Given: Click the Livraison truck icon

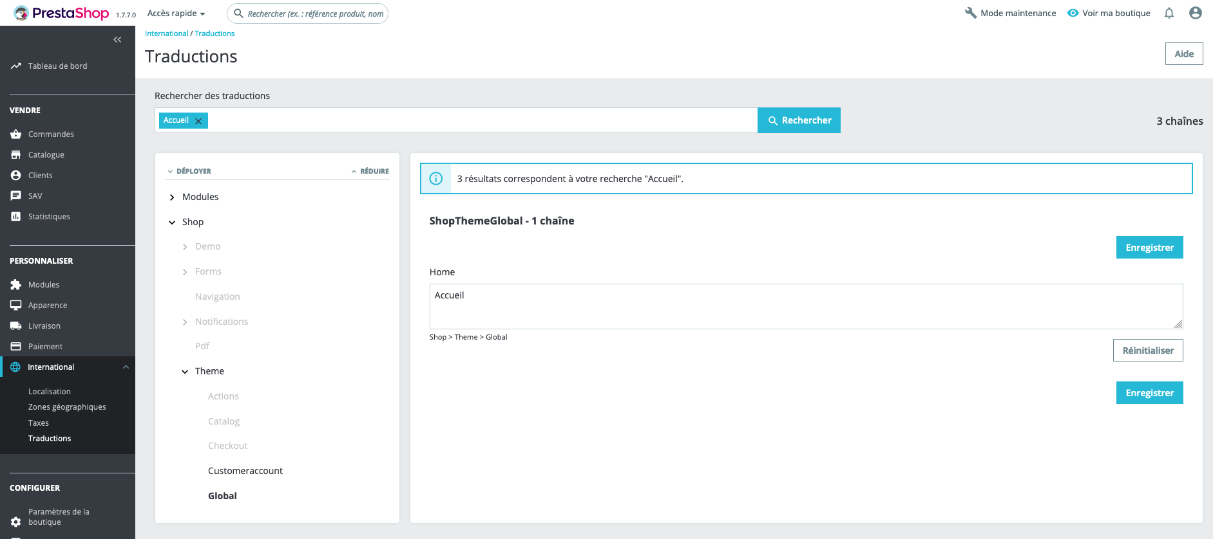Looking at the screenshot, I should pos(16,326).
